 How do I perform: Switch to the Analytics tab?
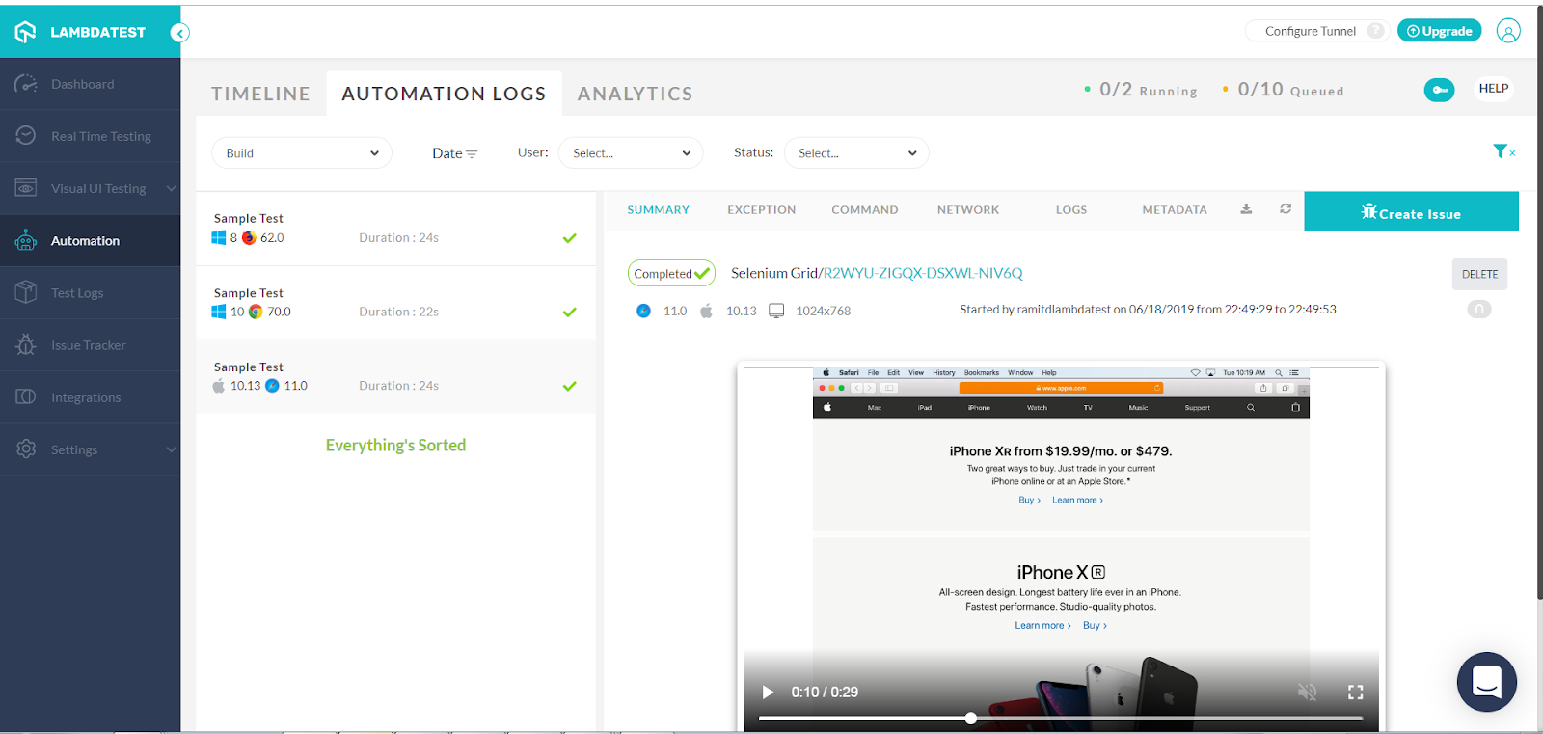point(635,94)
